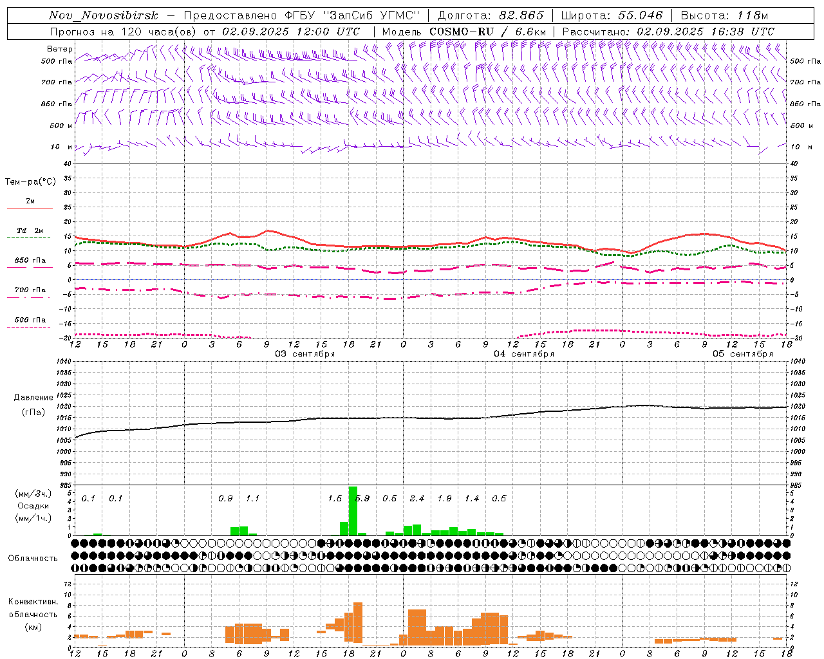The width and height of the screenshot is (824, 659).
Task: Click the '1.1' precipitation amount value
Action: (252, 498)
